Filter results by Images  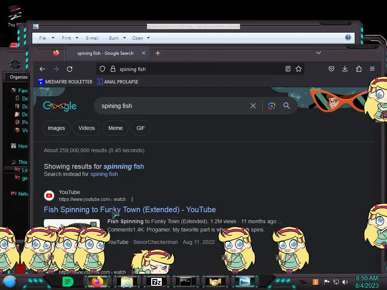56,128
